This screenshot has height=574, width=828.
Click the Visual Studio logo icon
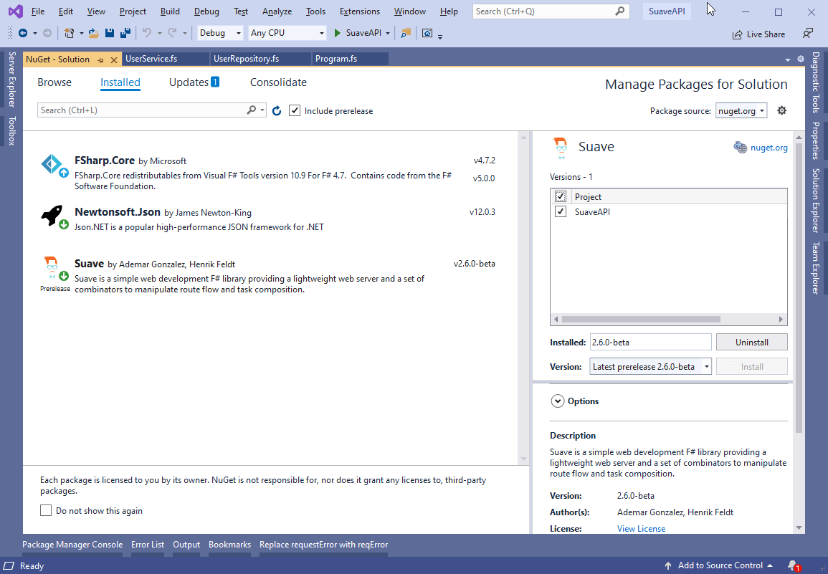coord(15,11)
